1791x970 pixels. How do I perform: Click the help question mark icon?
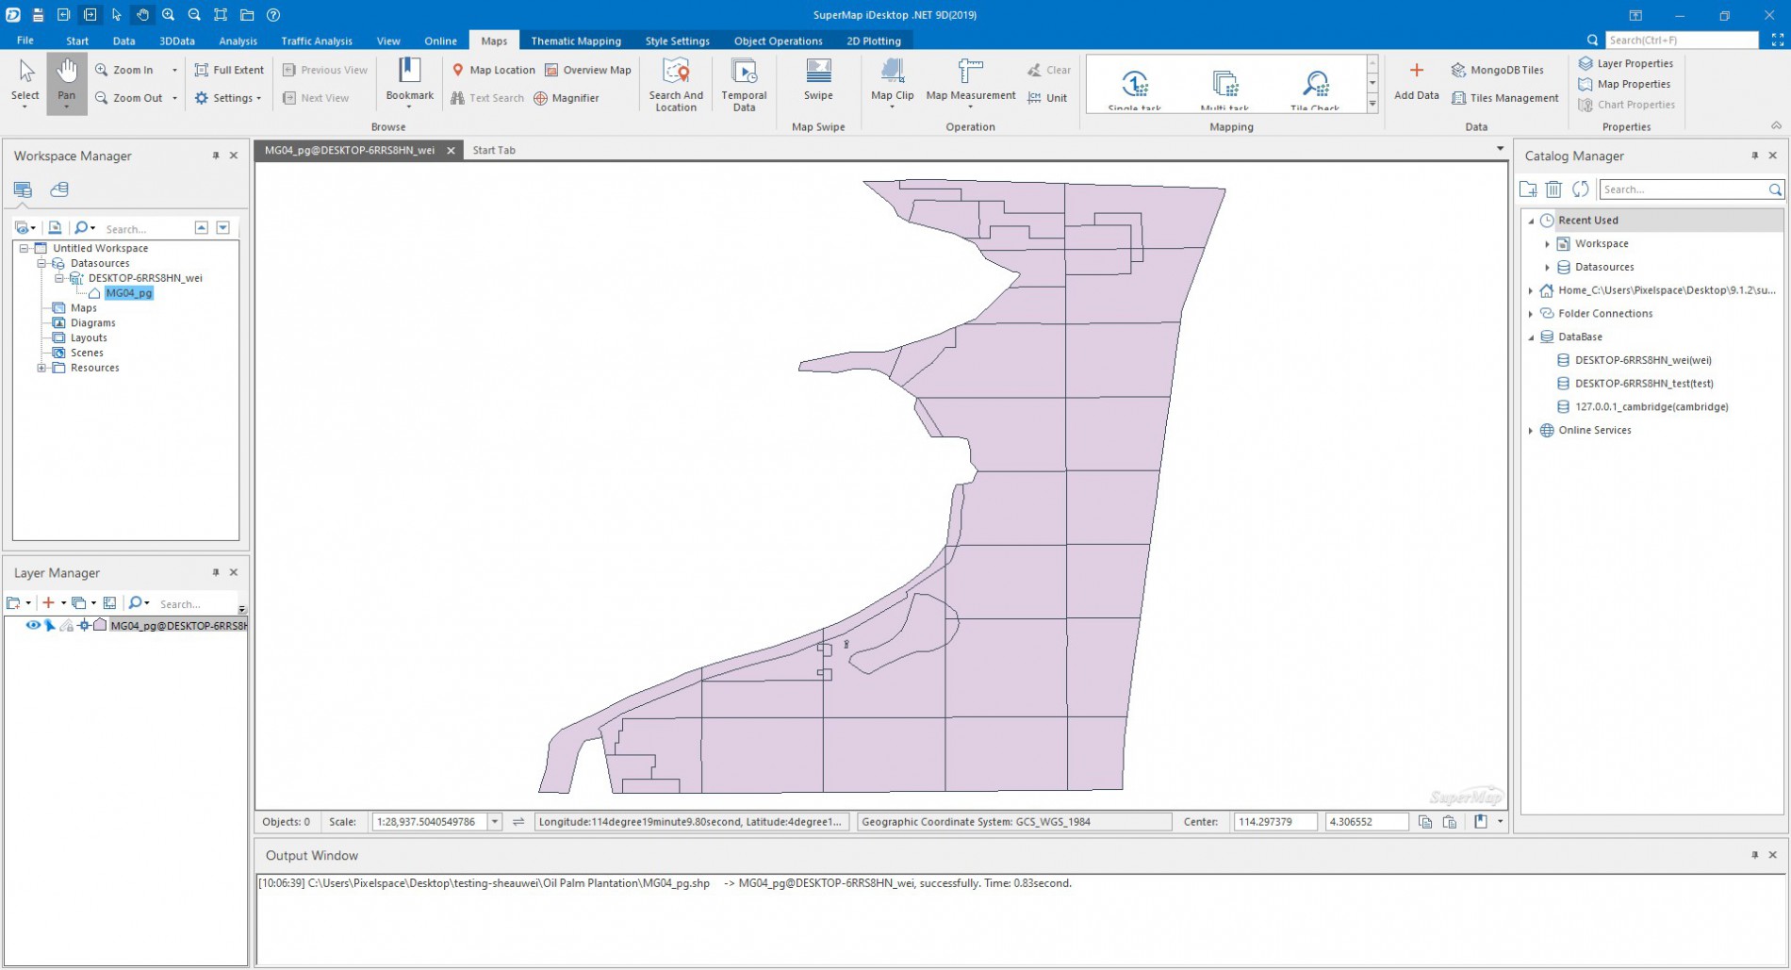pyautogui.click(x=273, y=15)
